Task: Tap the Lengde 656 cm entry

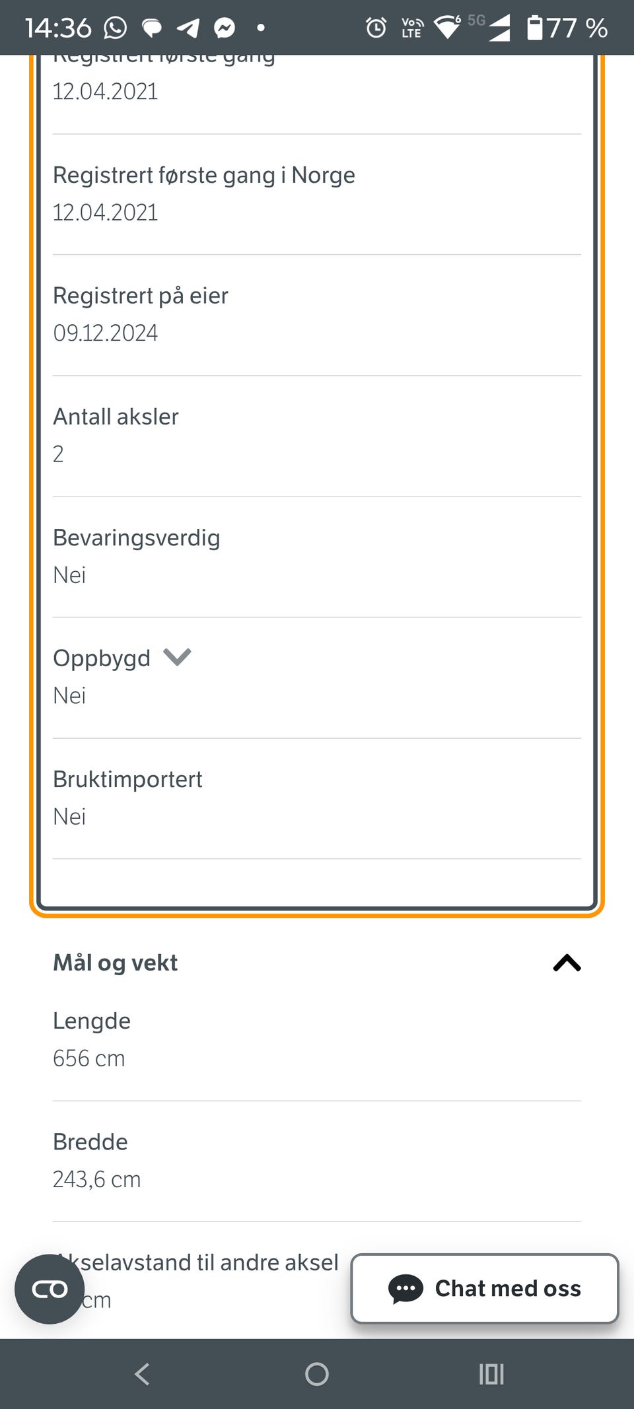Action: click(317, 1040)
